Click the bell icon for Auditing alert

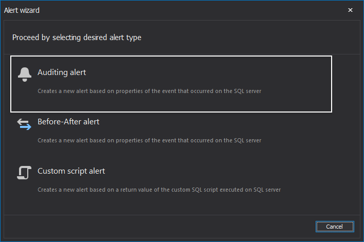point(24,75)
